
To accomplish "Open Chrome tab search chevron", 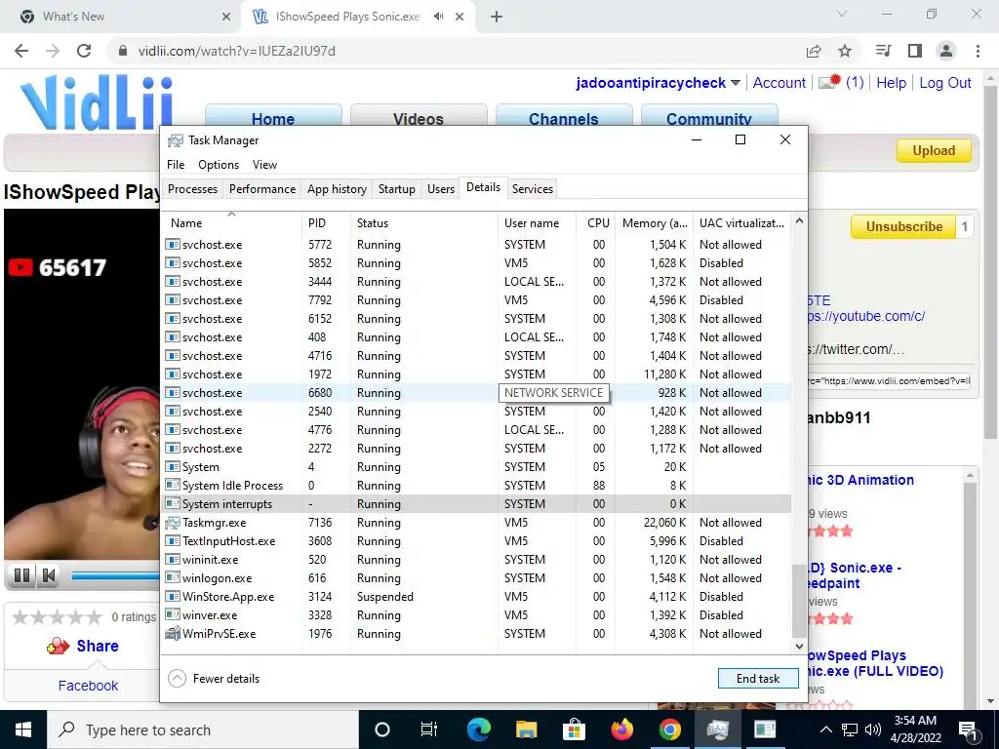I will coord(842,14).
